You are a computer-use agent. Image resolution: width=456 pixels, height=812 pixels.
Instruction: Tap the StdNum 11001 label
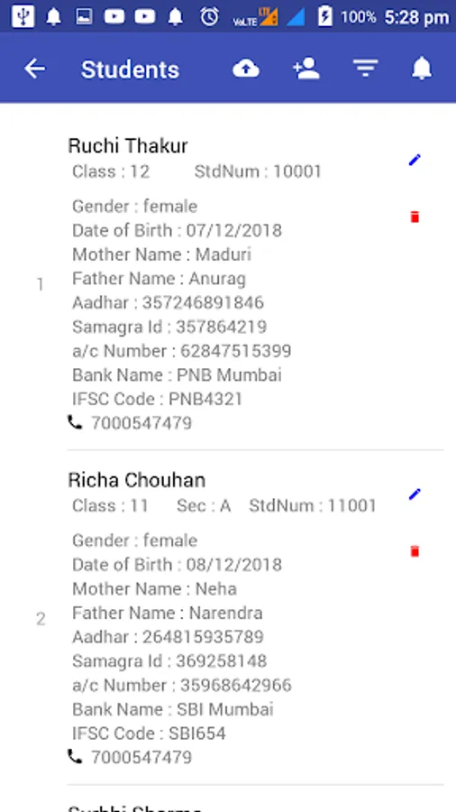click(313, 505)
